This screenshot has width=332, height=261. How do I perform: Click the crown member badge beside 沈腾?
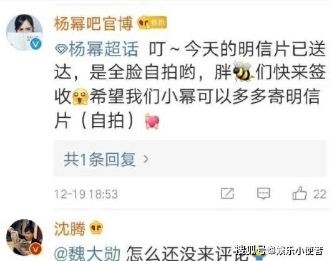(96, 227)
